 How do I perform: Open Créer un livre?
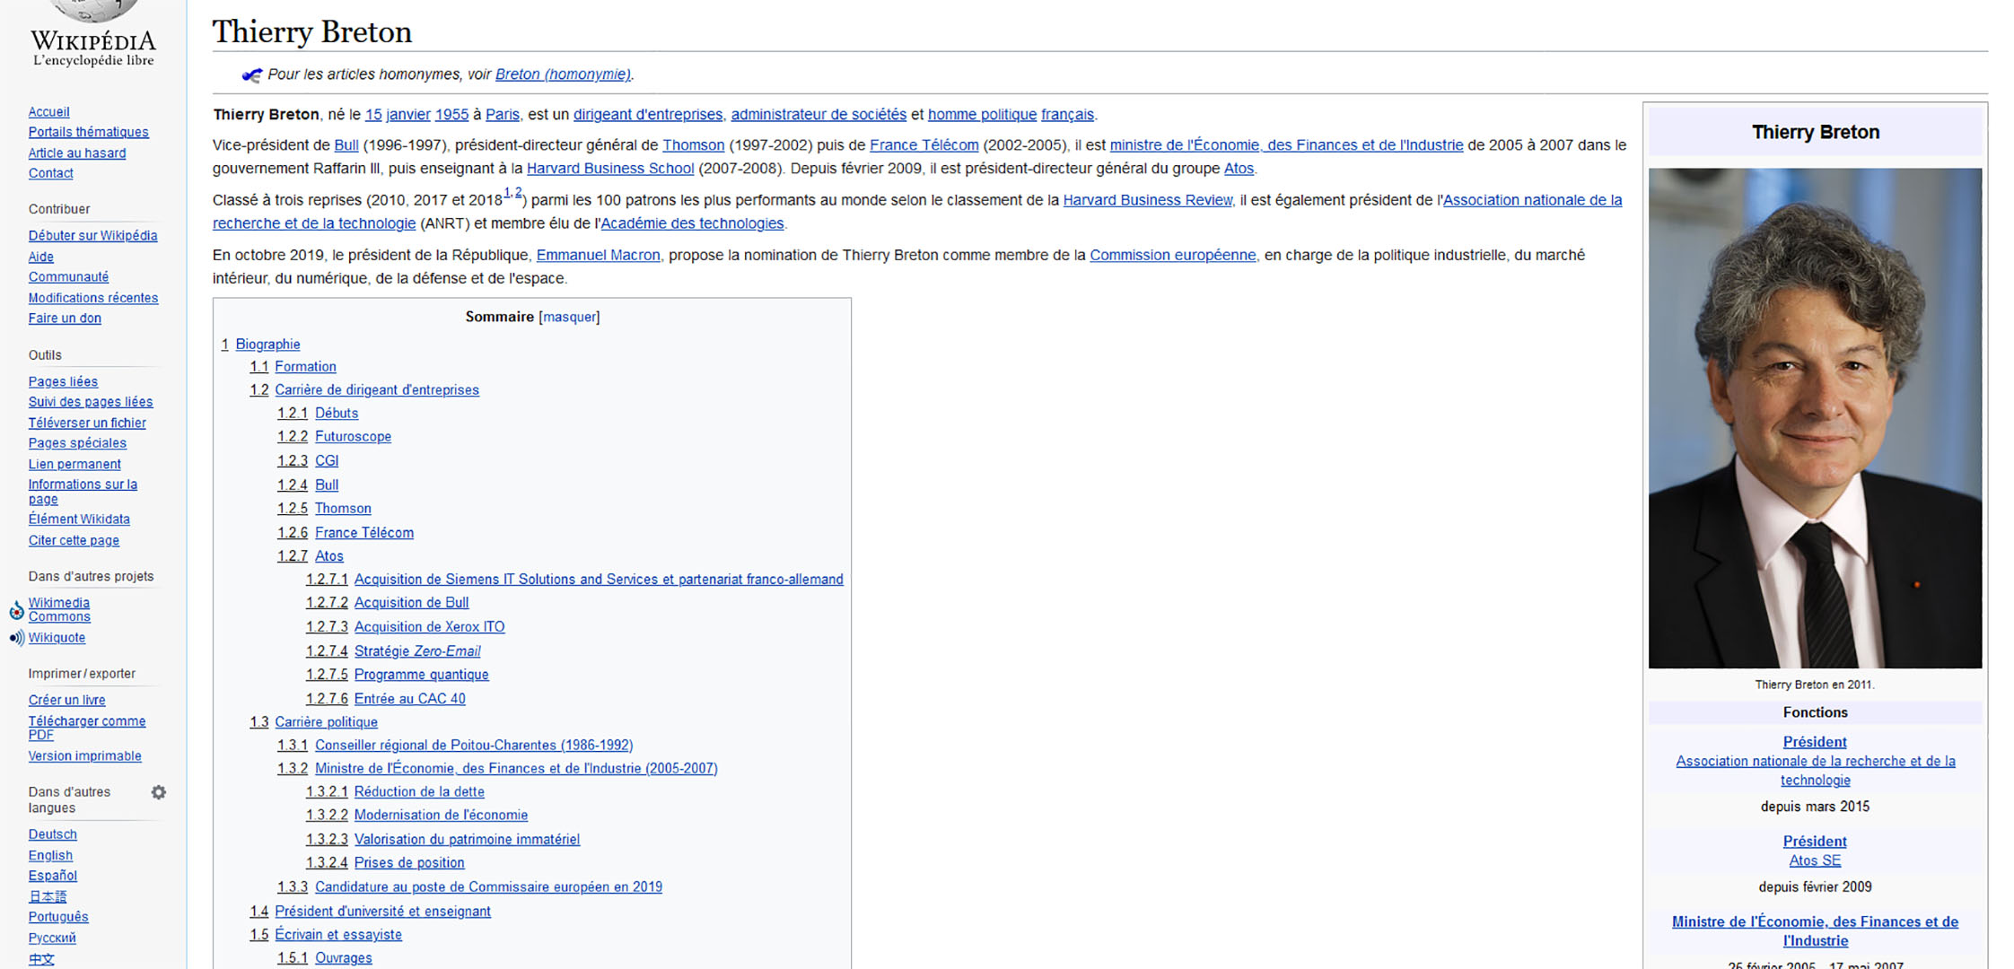pos(66,701)
